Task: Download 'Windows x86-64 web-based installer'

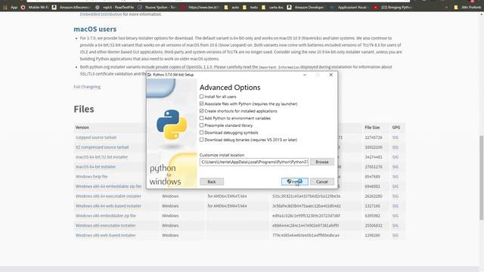Action: click(108, 206)
